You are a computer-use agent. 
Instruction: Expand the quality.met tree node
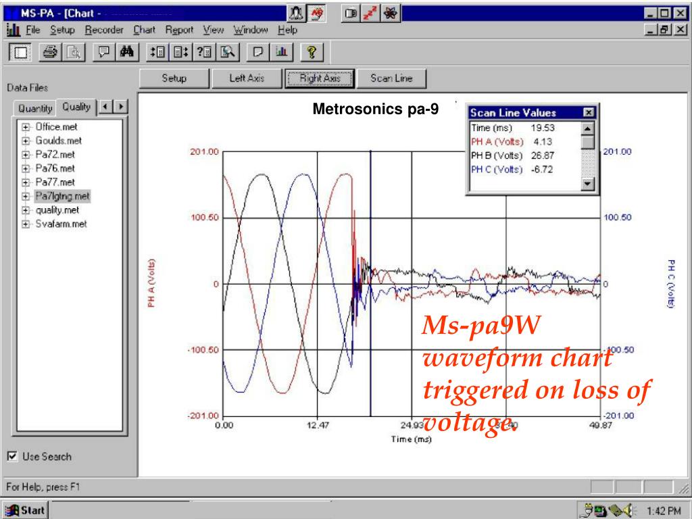point(26,211)
